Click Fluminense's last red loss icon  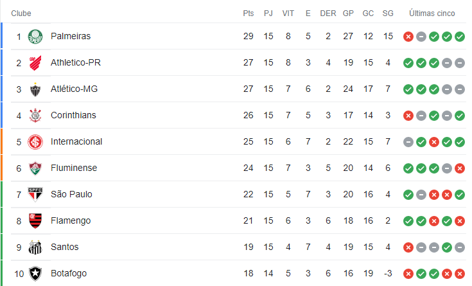(x=460, y=168)
